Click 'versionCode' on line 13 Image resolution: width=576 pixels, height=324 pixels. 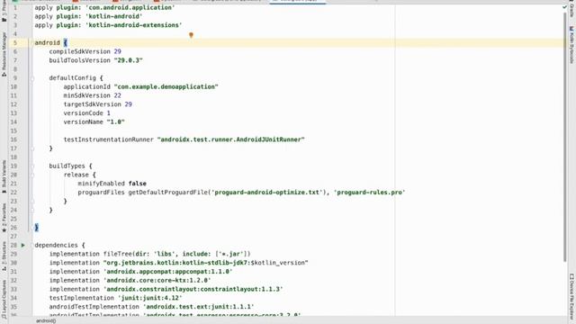pyautogui.click(x=84, y=113)
